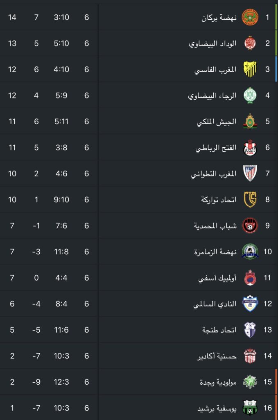
Task: Open the النادي السالمي team name
Action: click(x=215, y=304)
